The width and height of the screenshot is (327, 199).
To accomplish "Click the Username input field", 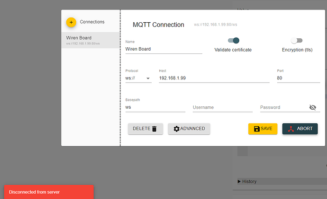I will tap(222, 107).
